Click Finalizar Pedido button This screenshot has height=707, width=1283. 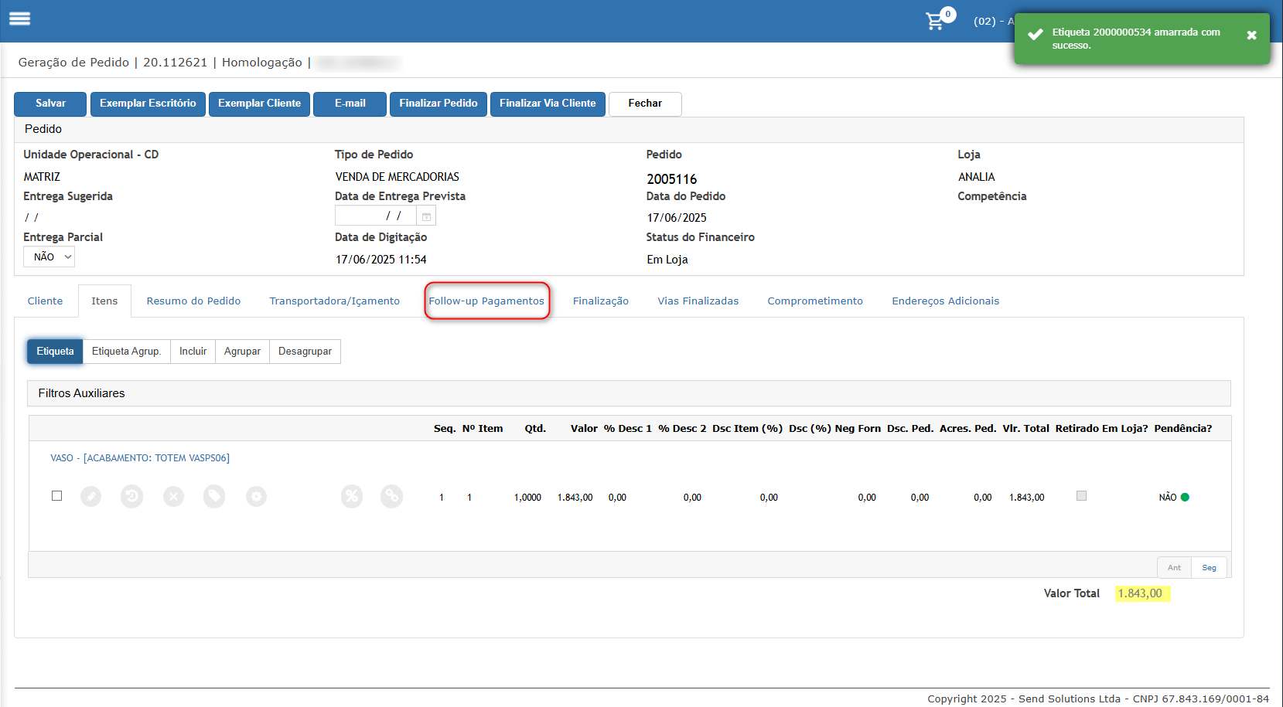(438, 104)
